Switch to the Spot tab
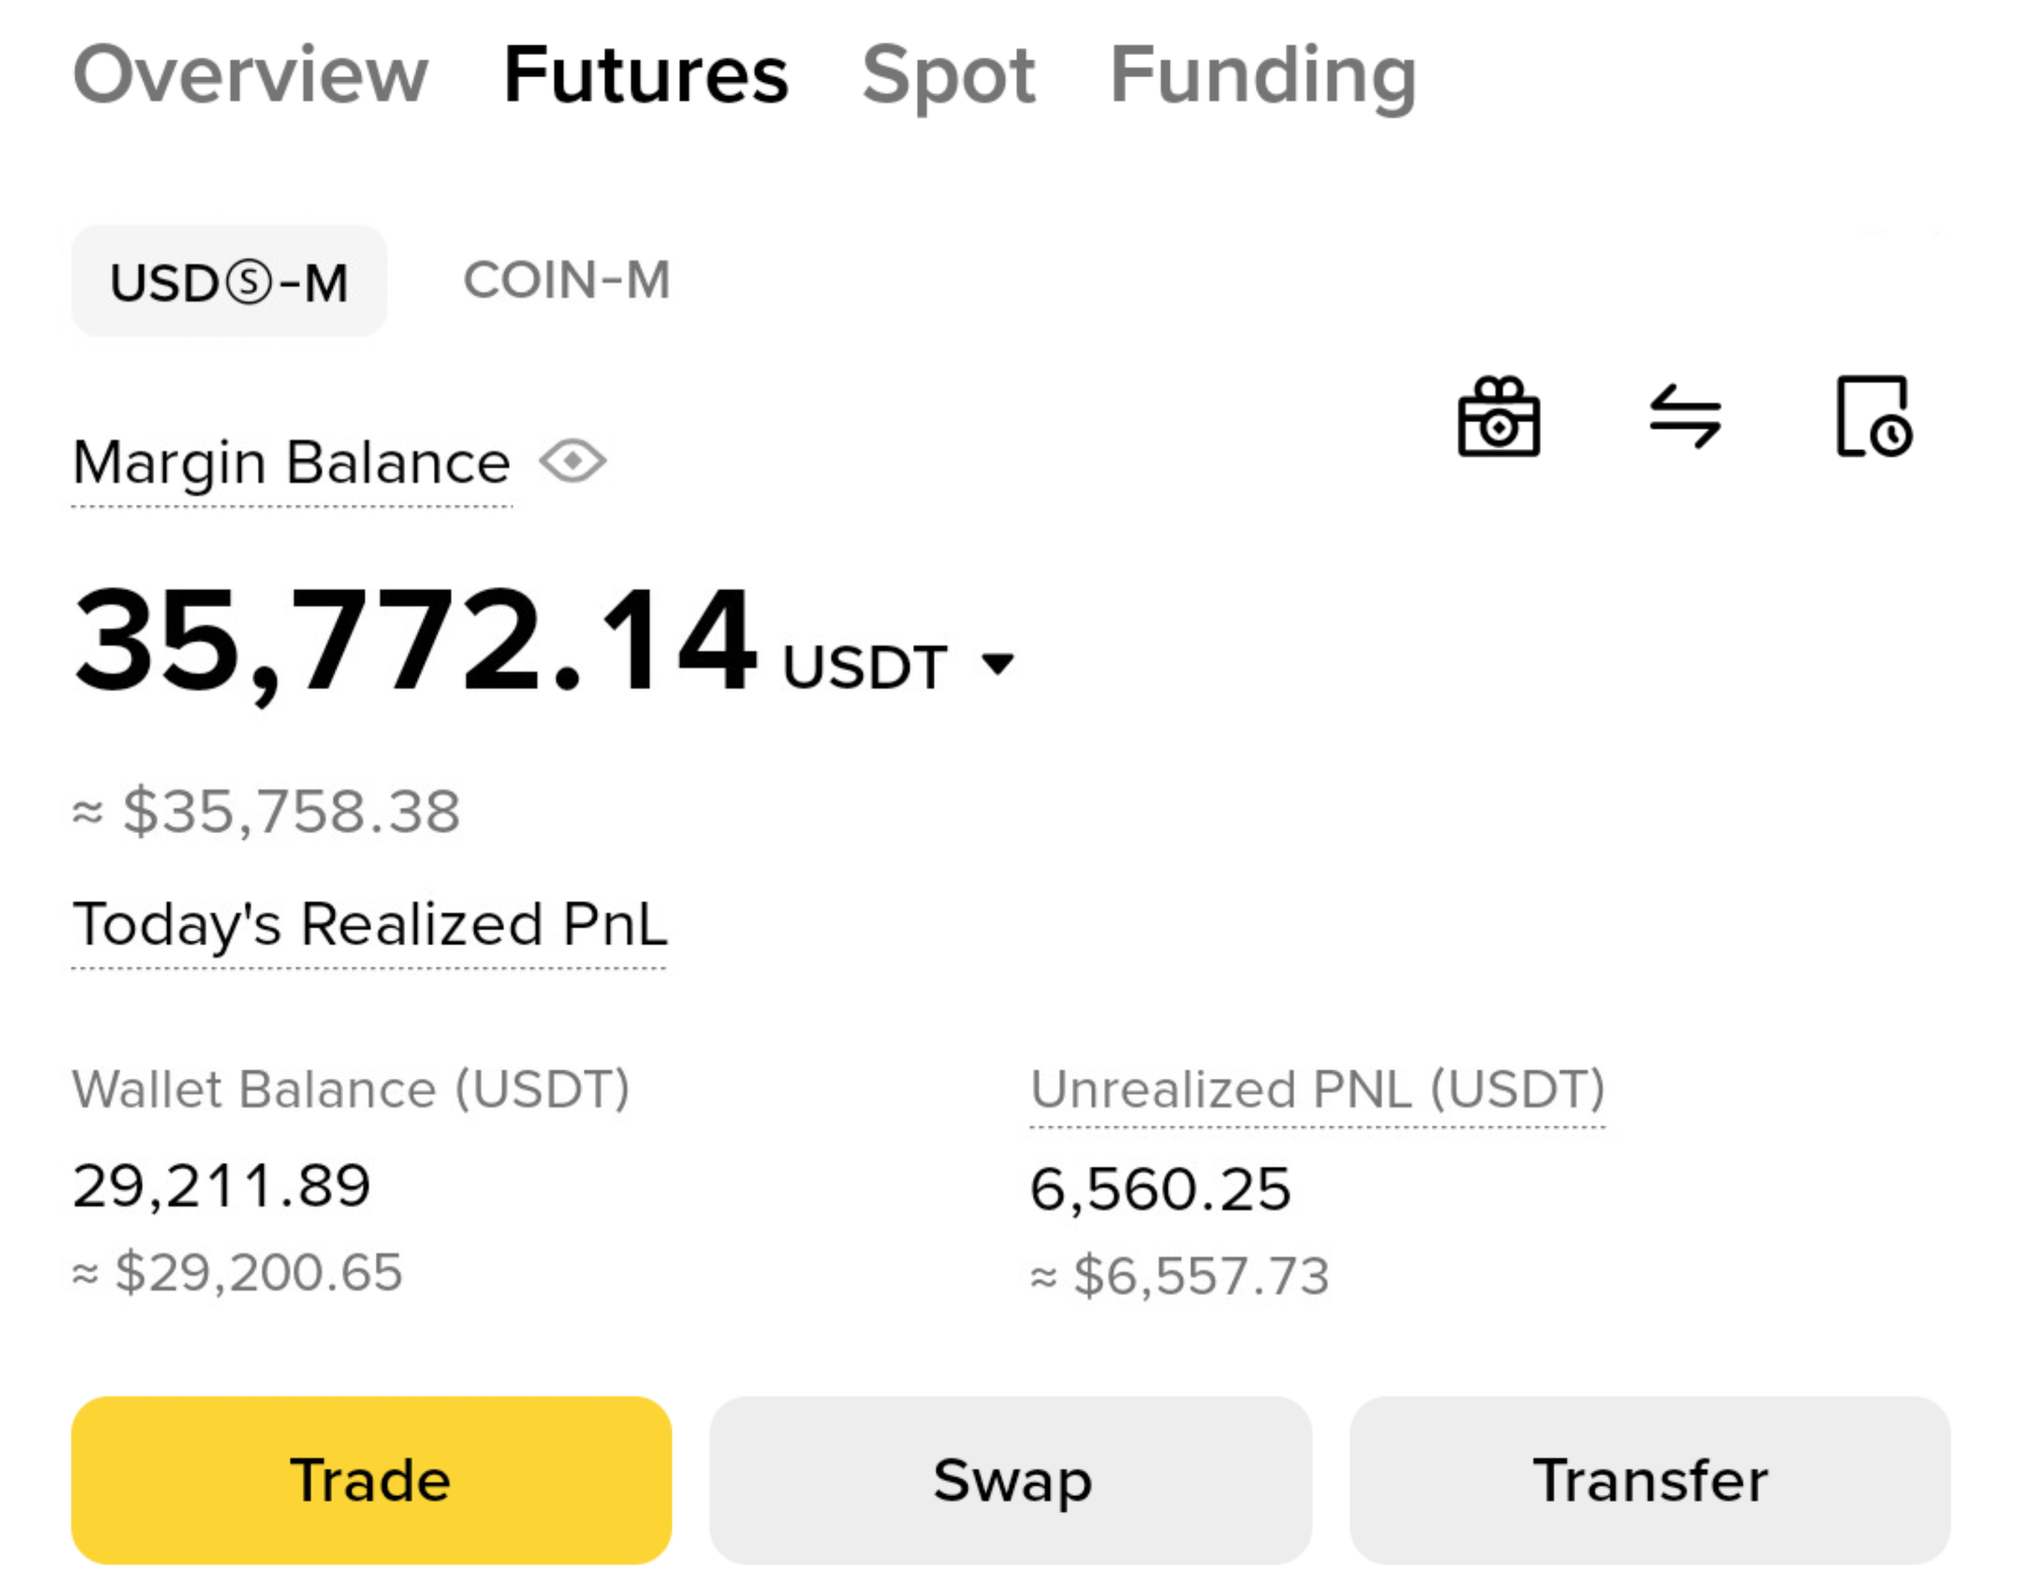This screenshot has height=1589, width=2022. pos(948,76)
